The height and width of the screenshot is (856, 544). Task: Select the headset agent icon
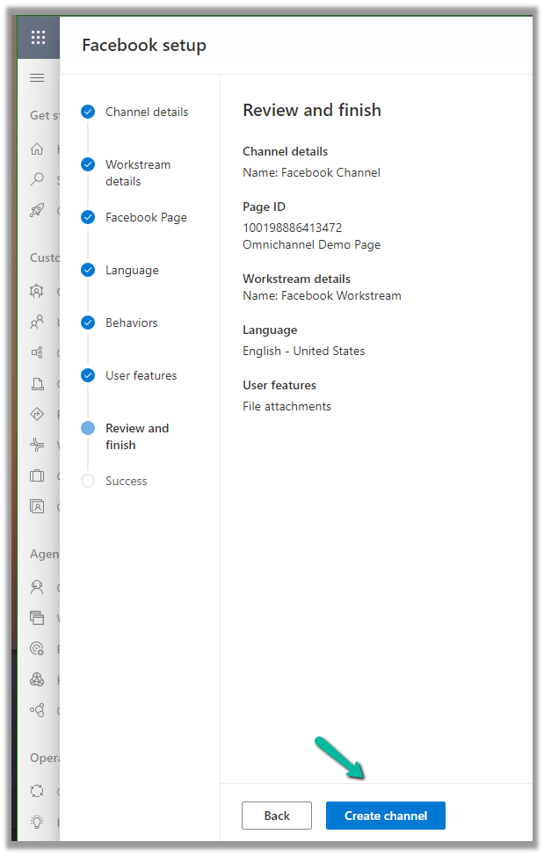37,587
